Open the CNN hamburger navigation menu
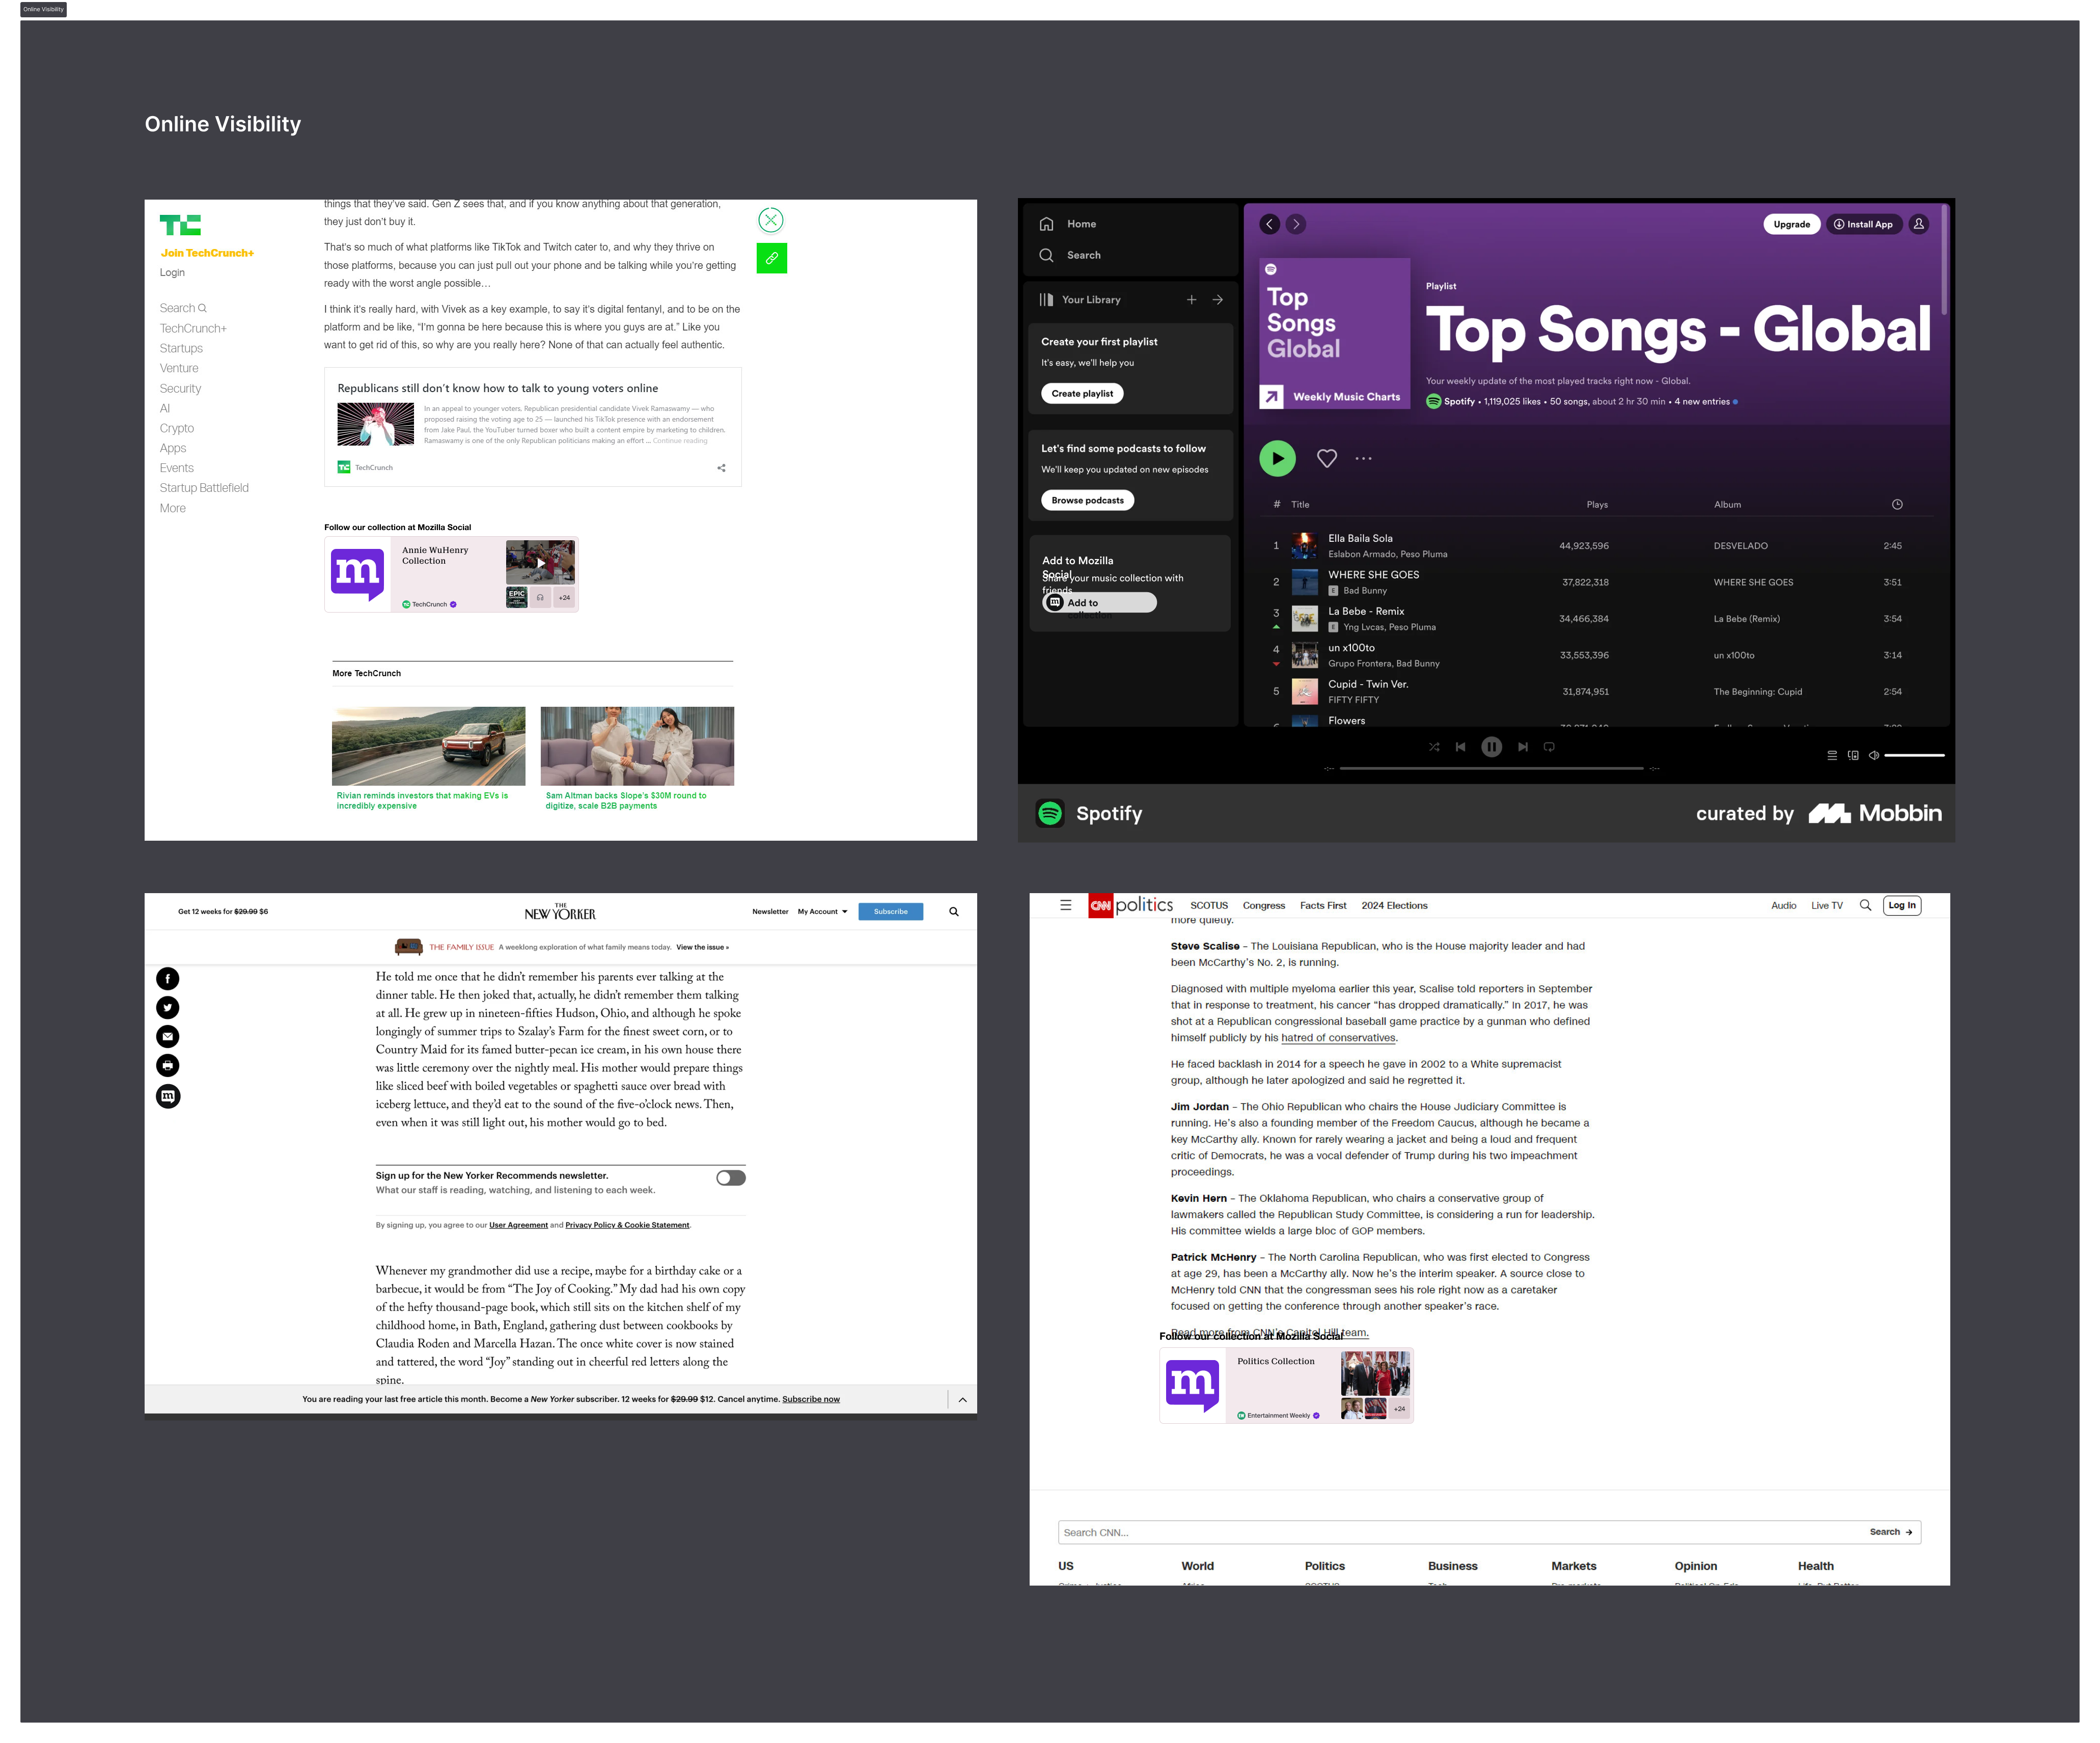This screenshot has width=2100, height=1743. 1066,904
